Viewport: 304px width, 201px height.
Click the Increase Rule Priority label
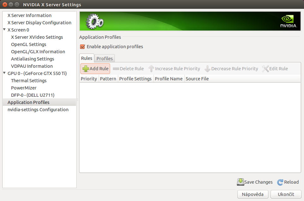[178, 69]
